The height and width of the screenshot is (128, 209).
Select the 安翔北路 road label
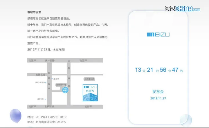point(40,75)
